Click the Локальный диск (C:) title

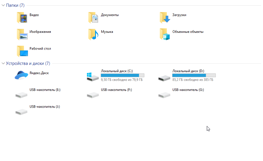click(x=117, y=71)
